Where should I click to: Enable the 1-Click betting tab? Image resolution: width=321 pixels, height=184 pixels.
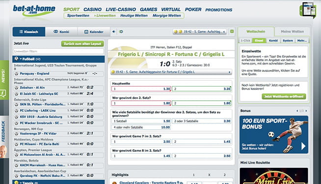[x=245, y=41]
